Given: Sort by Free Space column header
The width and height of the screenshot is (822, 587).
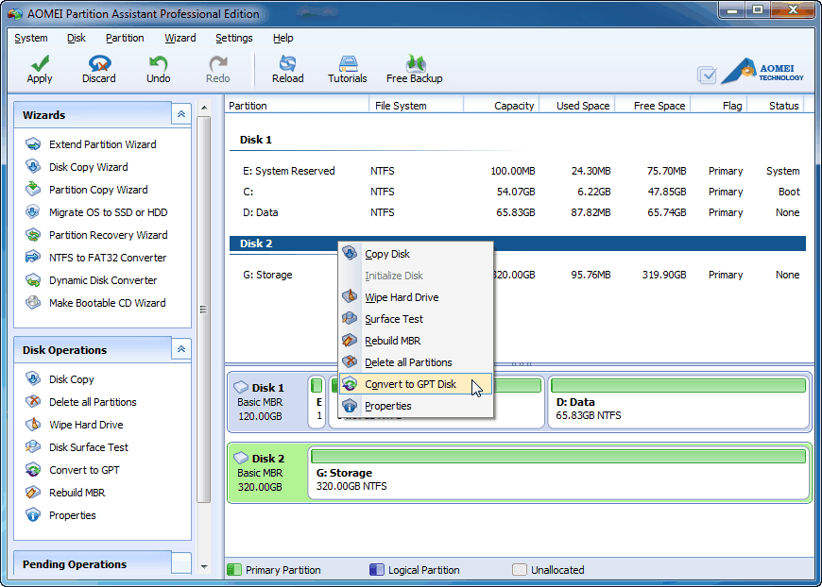Looking at the screenshot, I should pos(653,106).
